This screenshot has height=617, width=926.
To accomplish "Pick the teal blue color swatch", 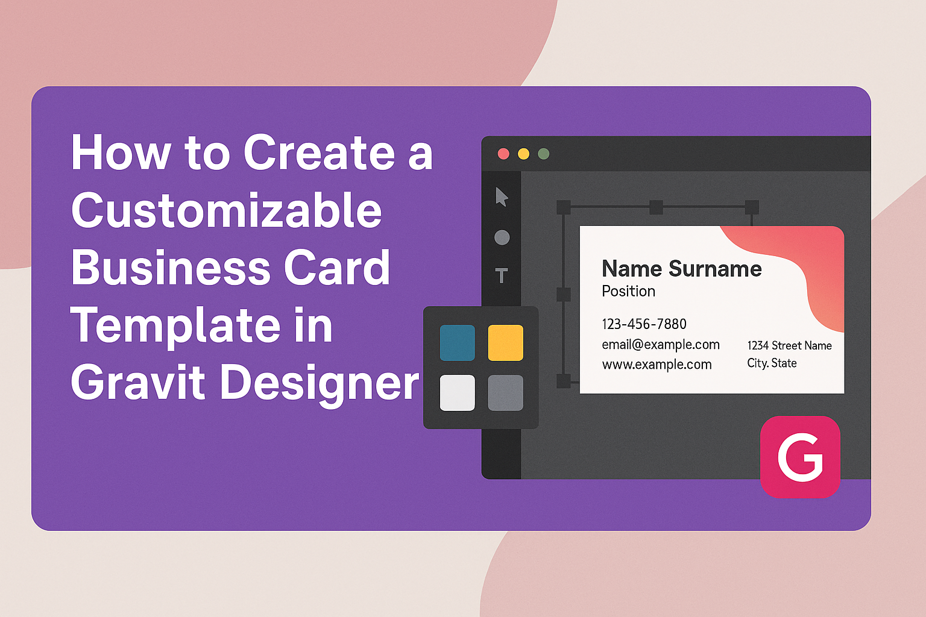I will tap(458, 343).
